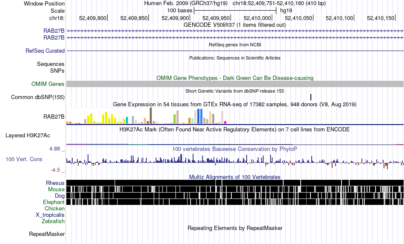Click the 52,410,150 ruler position
Image resolution: width=404 pixels, height=244 pixels.
[381, 18]
